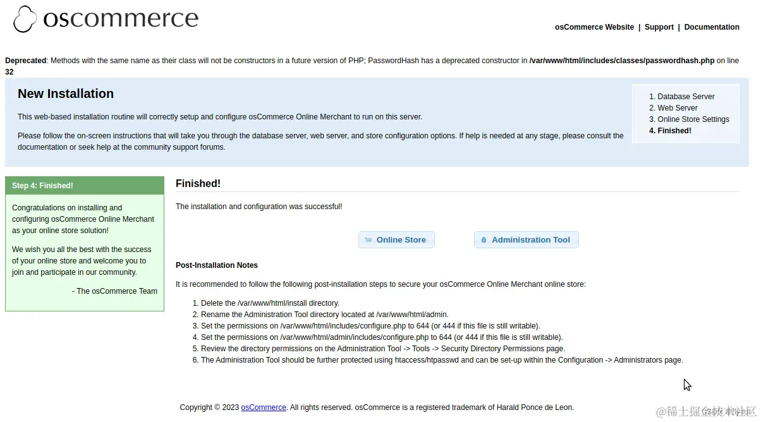Follow the osCommerce link in the copyright footer
The width and height of the screenshot is (761, 422).
pos(264,407)
